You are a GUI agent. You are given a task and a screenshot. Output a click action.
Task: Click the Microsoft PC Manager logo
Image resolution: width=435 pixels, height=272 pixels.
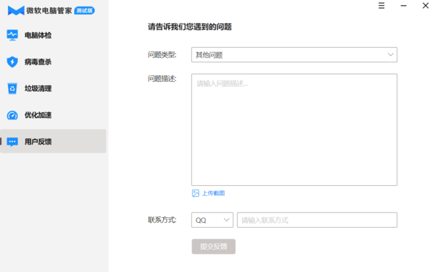click(x=16, y=11)
